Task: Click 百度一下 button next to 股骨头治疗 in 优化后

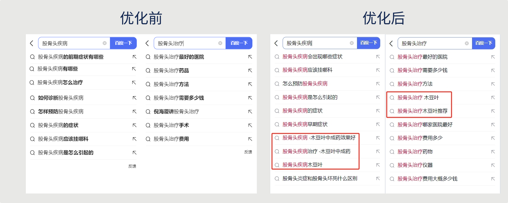Action: tap(484, 43)
